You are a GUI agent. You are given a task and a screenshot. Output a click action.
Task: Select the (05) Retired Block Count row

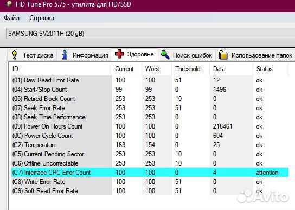[x=150, y=99]
